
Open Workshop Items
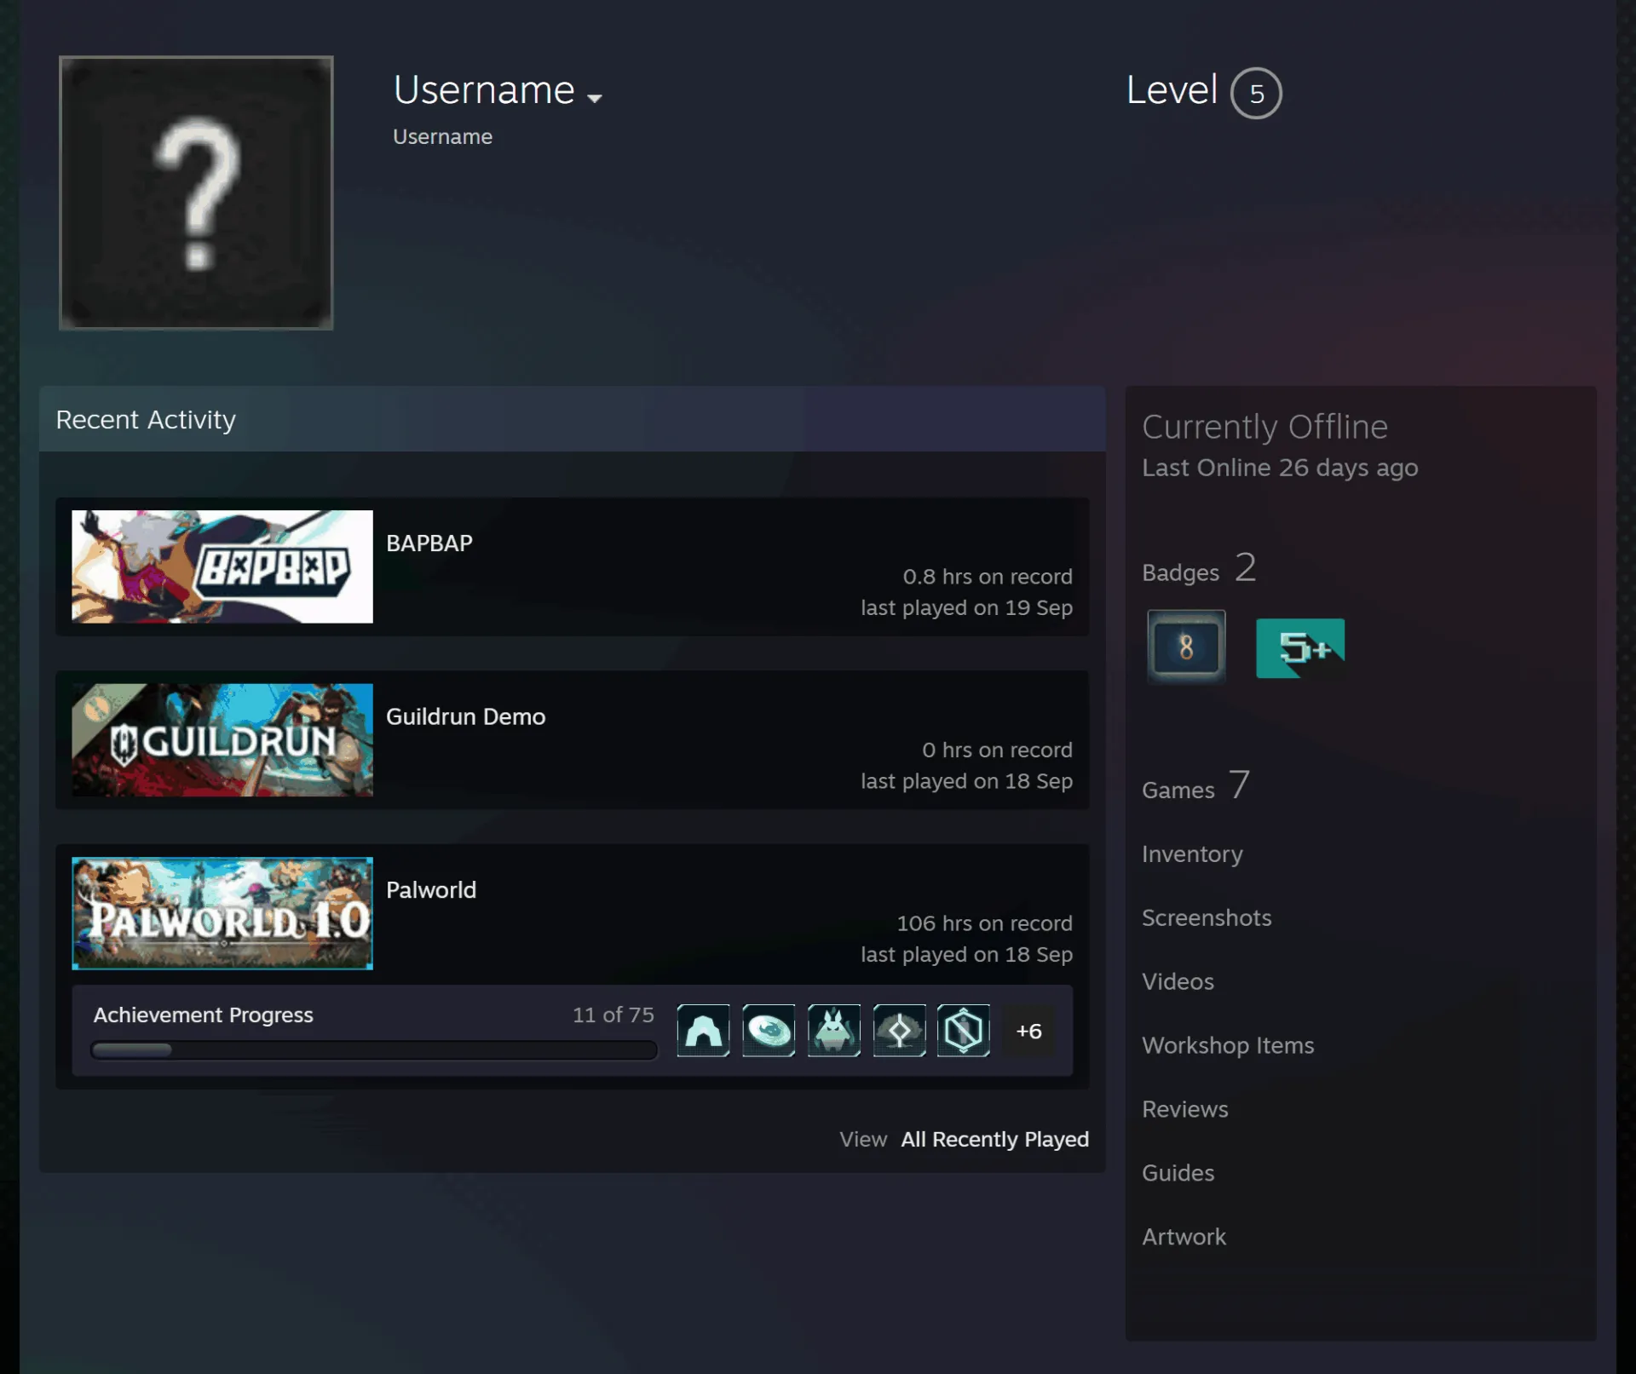1228,1045
